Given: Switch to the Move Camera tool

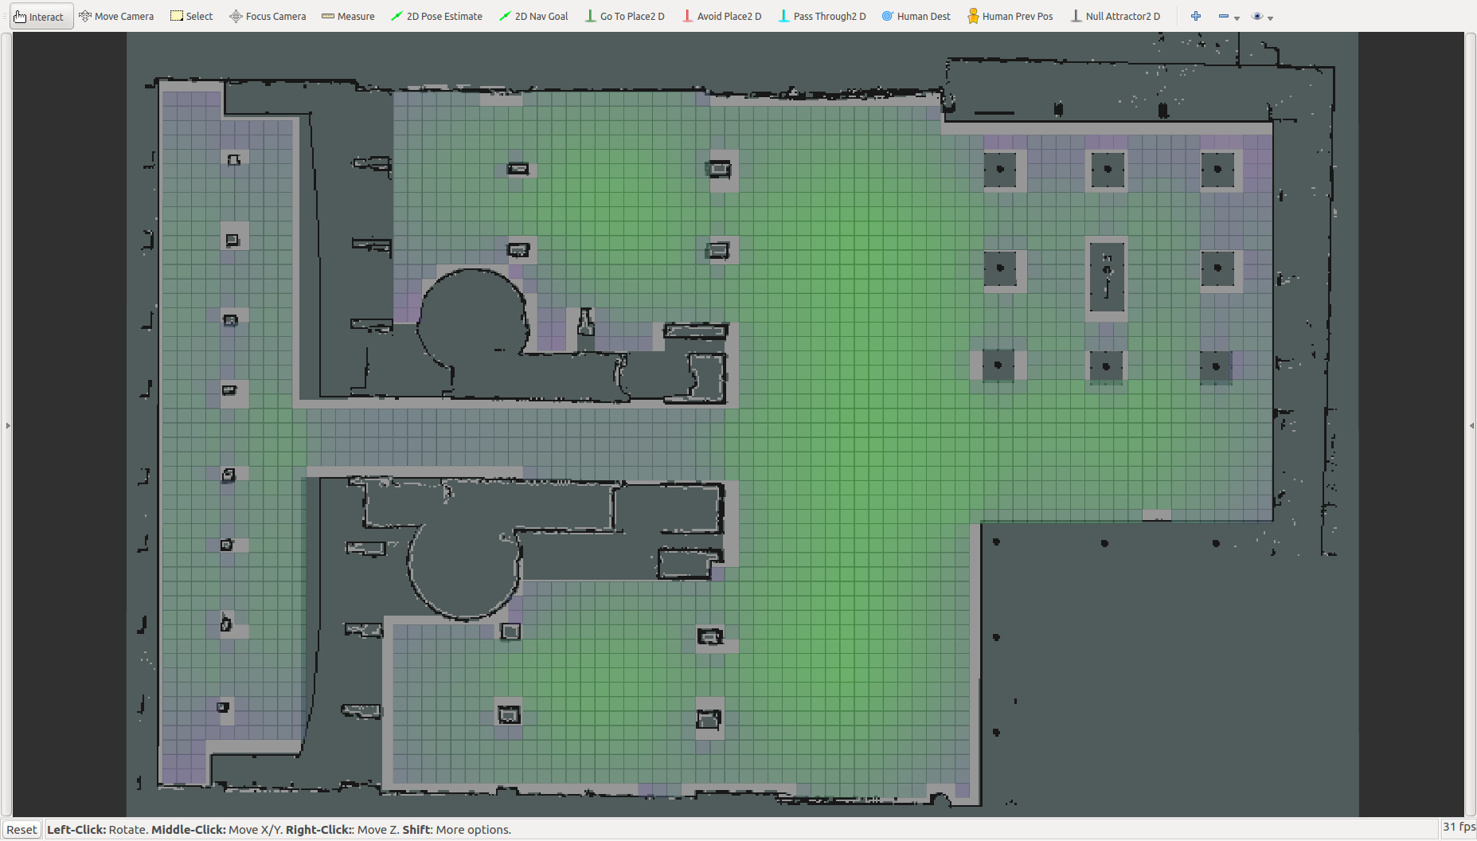Looking at the screenshot, I should tap(117, 16).
